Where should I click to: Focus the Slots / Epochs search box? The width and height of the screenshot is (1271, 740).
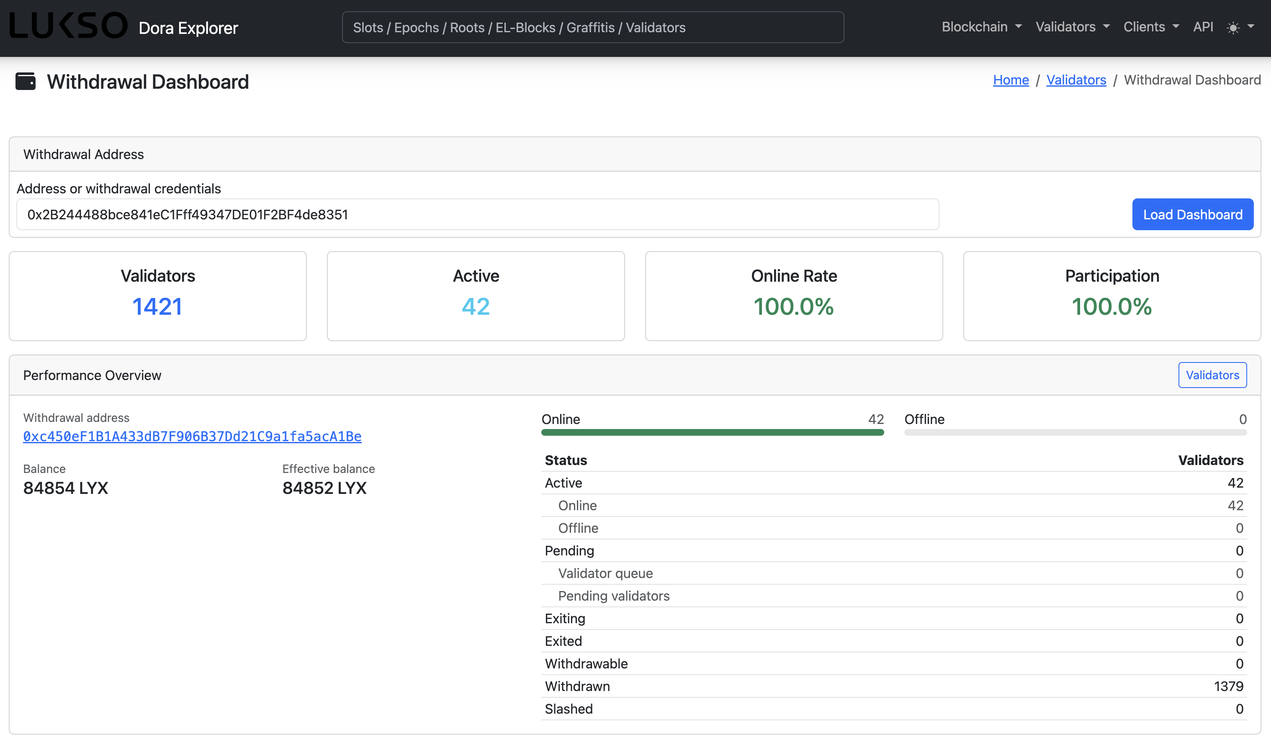[593, 27]
